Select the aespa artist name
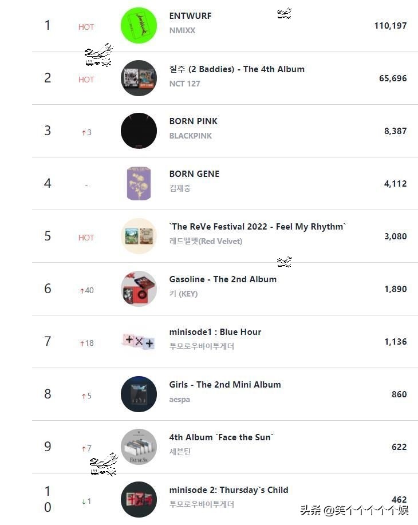This screenshot has width=418, height=525. 179,399
